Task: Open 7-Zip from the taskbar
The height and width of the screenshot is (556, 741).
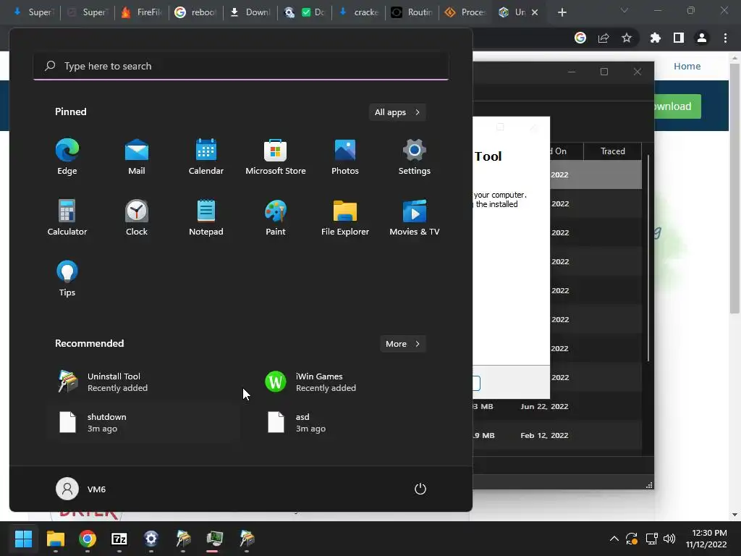Action: coord(119,539)
